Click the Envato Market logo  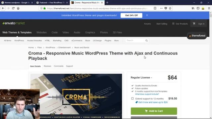coord(14,23)
